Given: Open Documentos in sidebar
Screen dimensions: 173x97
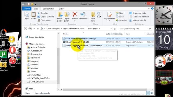Looking at the screenshot, I should (x=35, y=54).
